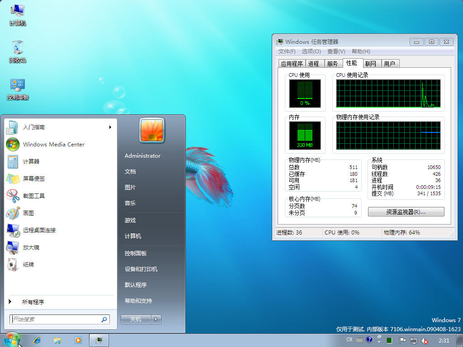Click the CH language indicator in tray
Image resolution: width=463 pixels, height=347 pixels.
[350, 340]
